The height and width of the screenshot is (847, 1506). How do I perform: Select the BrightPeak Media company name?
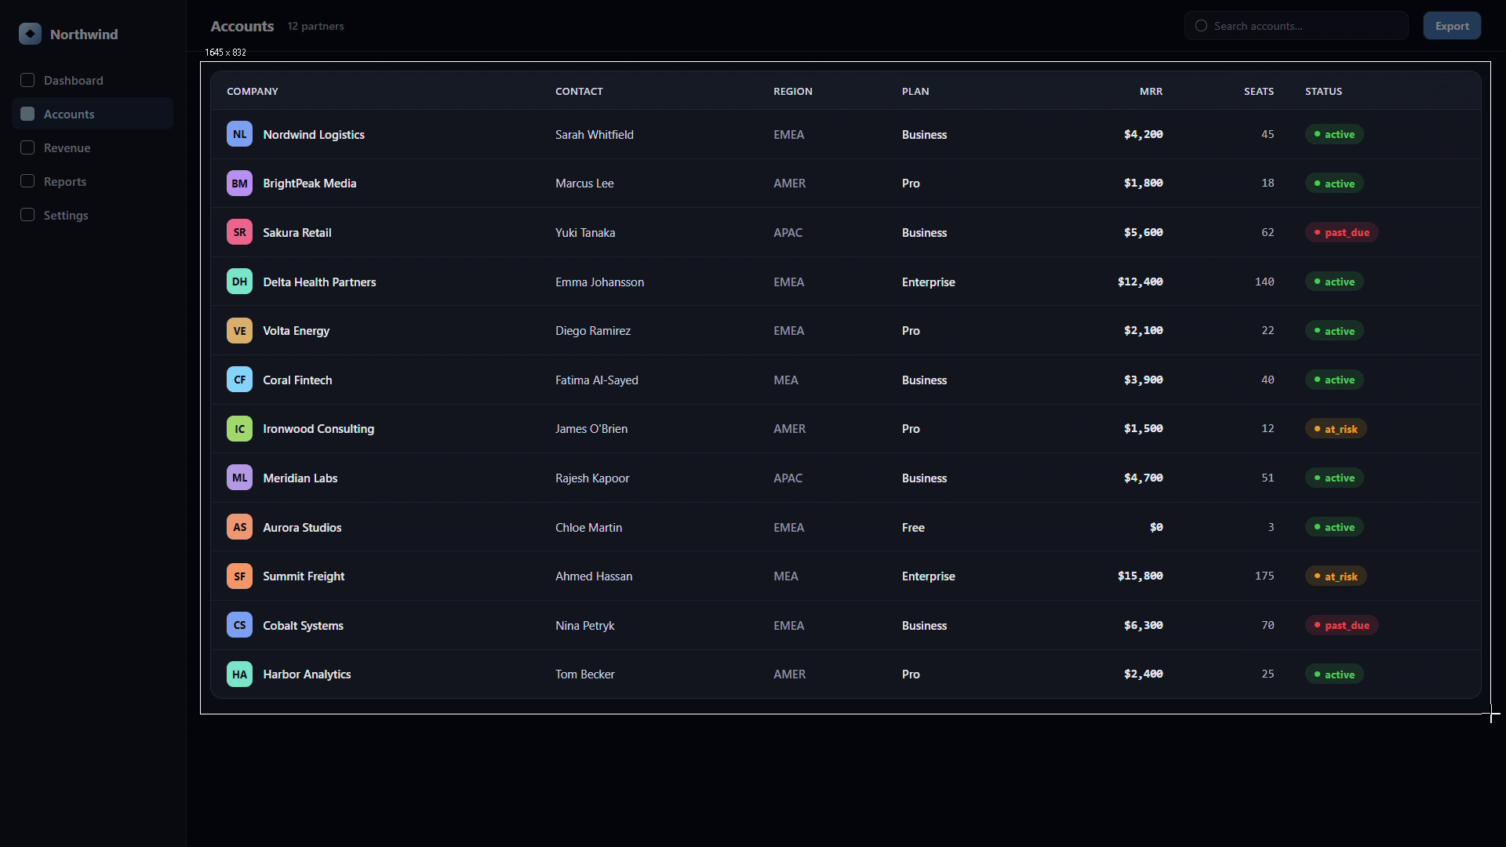click(310, 184)
